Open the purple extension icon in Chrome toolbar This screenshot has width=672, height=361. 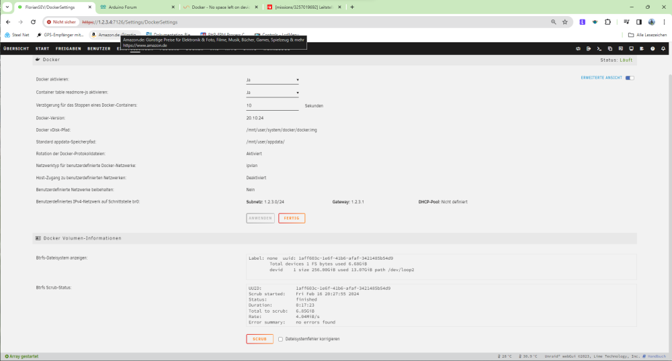pyautogui.click(x=582, y=22)
